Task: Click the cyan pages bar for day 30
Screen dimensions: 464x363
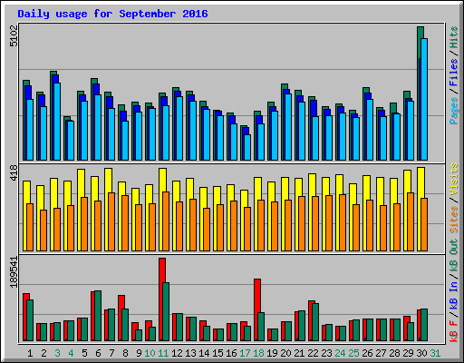Action: click(x=424, y=99)
